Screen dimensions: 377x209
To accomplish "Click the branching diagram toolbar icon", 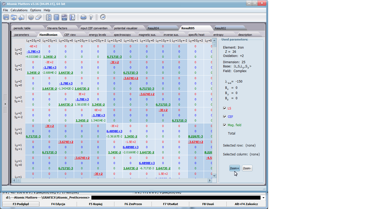I will coord(48,17).
